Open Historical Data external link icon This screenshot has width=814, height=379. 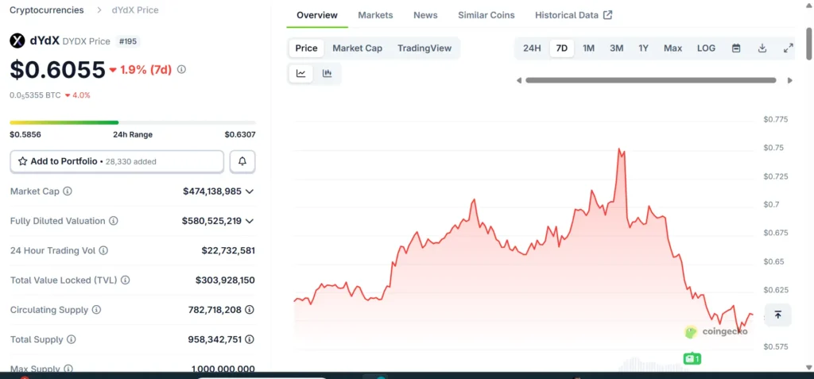pos(608,15)
